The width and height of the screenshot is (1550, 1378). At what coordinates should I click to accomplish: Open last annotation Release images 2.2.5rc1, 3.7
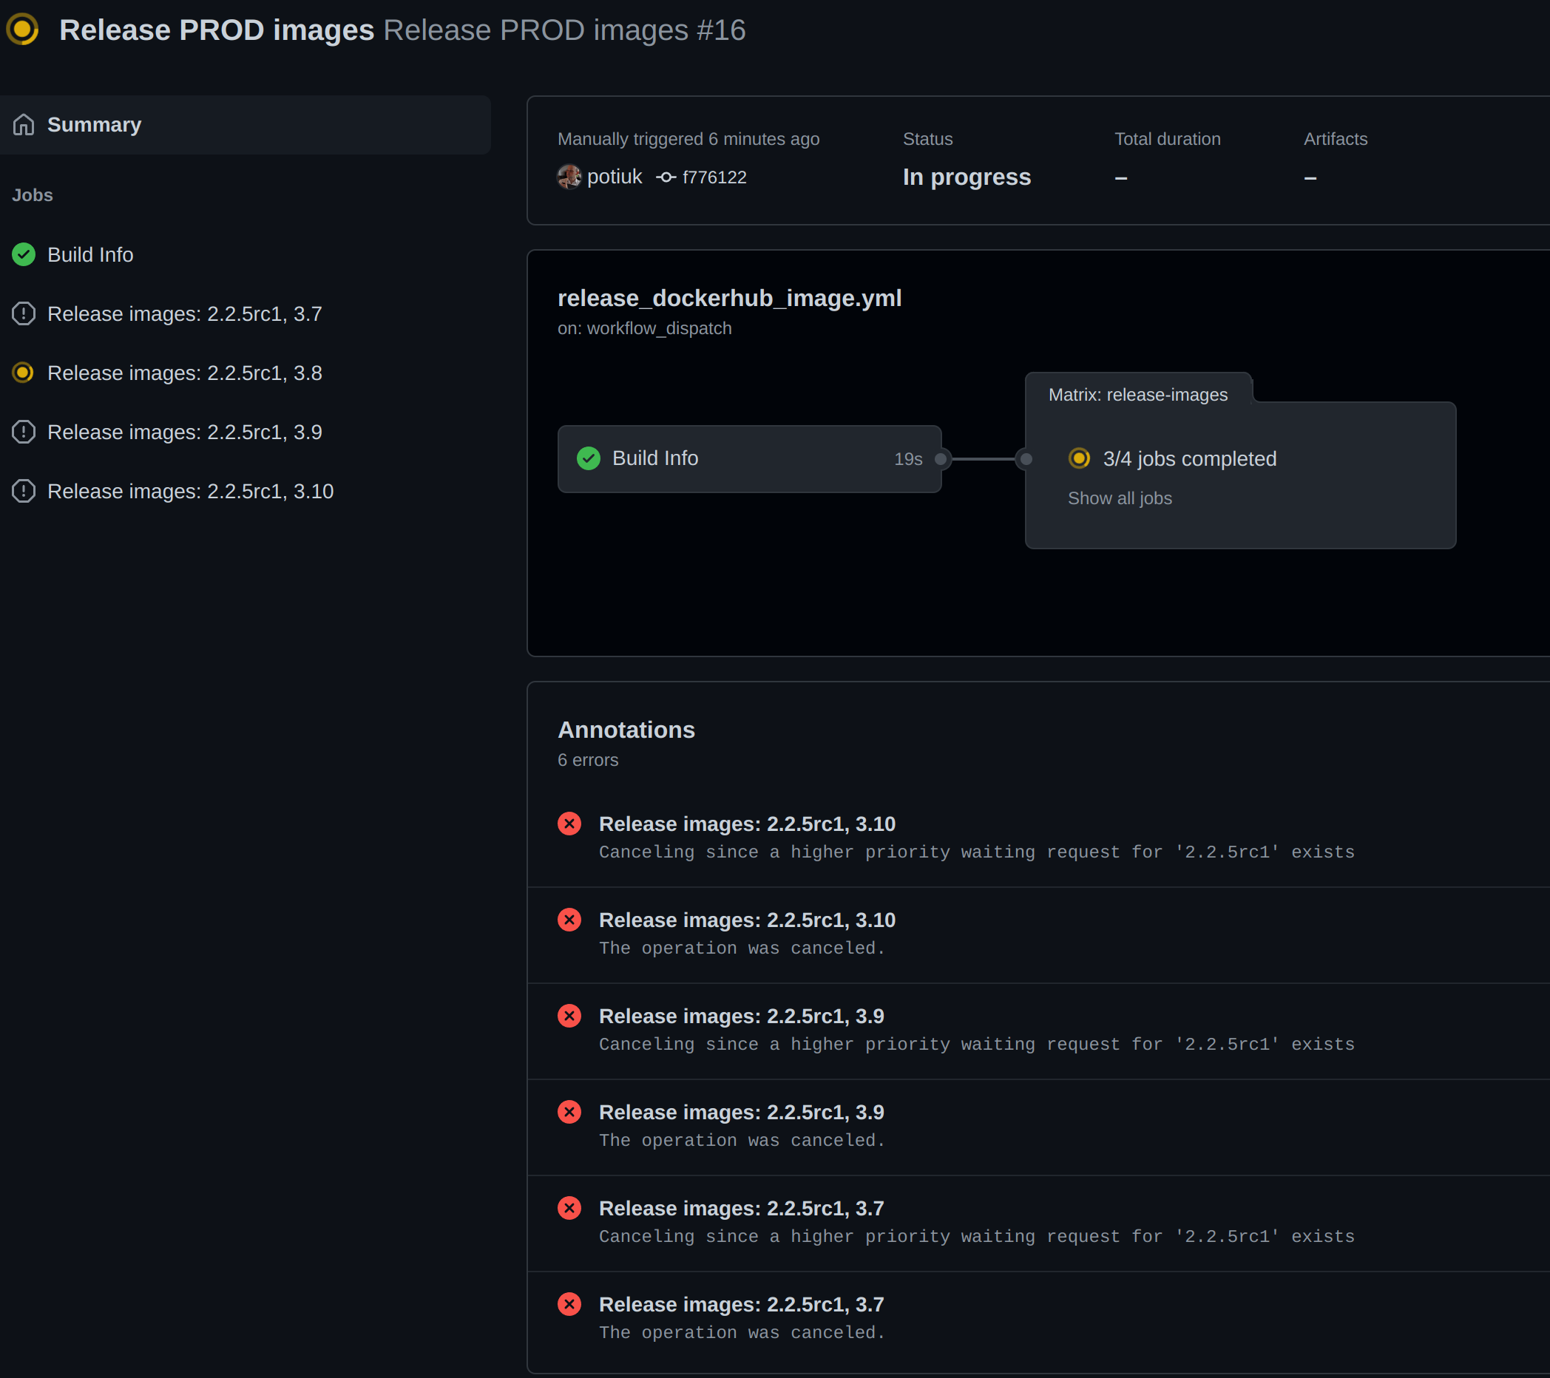click(741, 1305)
